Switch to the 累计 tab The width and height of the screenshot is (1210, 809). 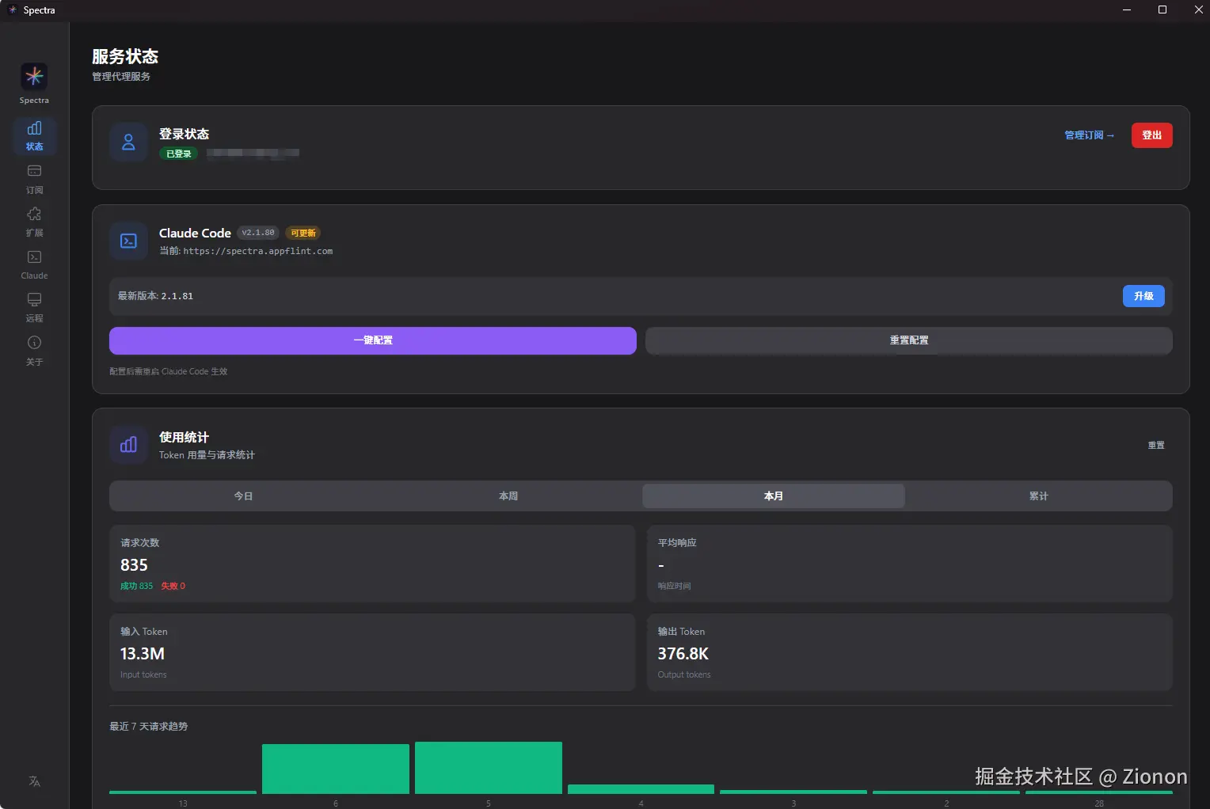(1038, 496)
